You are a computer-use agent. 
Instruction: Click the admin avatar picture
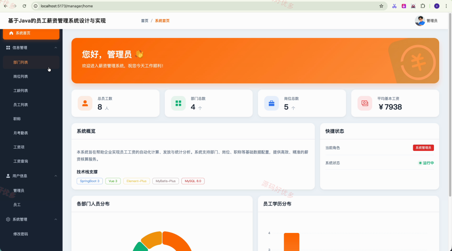(420, 21)
